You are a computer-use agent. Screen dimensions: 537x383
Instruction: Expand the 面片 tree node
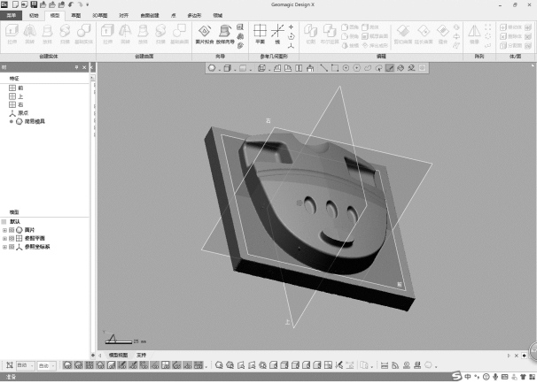coord(4,230)
